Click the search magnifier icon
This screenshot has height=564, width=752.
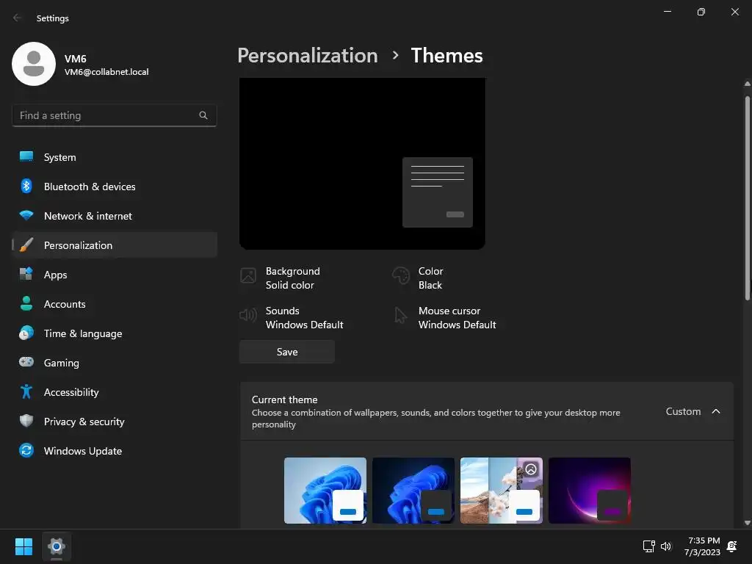tap(203, 115)
